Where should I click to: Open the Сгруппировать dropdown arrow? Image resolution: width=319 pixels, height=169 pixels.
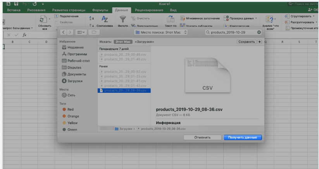coord(314,16)
